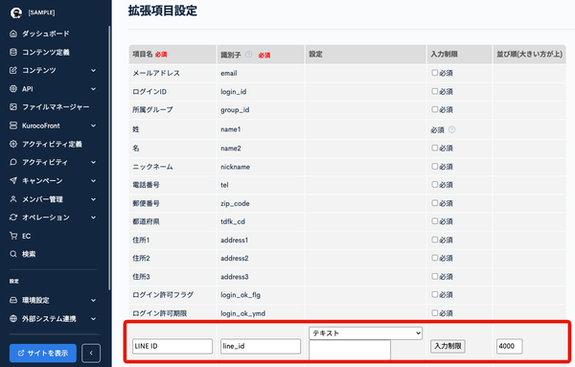Click the tdfk_cd identifier text
The image size is (575, 367).
(x=233, y=221)
